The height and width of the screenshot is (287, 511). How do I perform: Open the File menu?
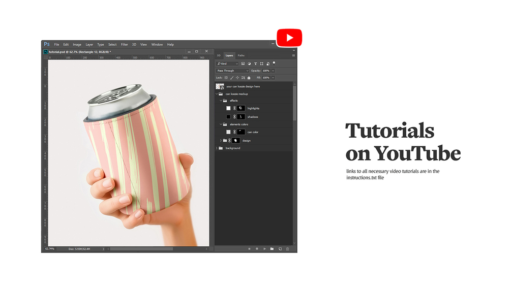coord(57,45)
